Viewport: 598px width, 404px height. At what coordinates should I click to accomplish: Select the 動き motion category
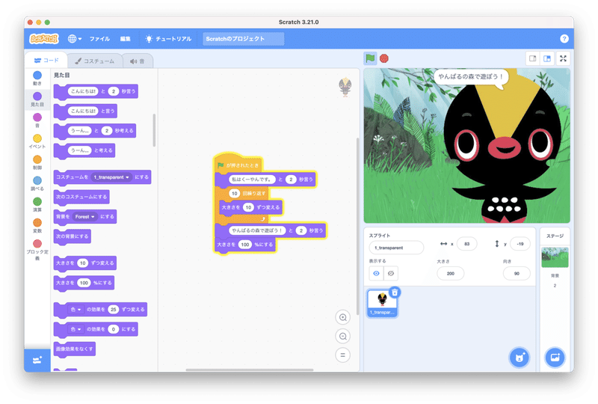[37, 78]
